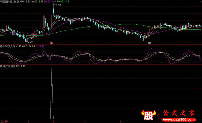
Task: Click the KDJ(9,3,3) indicator name
Action: 9,47
